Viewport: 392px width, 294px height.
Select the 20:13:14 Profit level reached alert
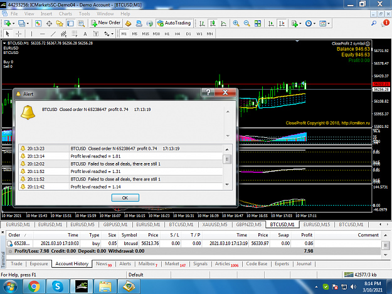pos(120,156)
